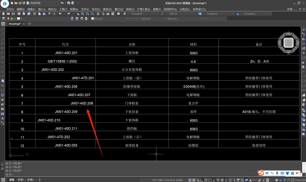Image resolution: width=306 pixels, height=182 pixels.
Task: Select the Pan realtime hand icon
Action: [x=78, y=14]
